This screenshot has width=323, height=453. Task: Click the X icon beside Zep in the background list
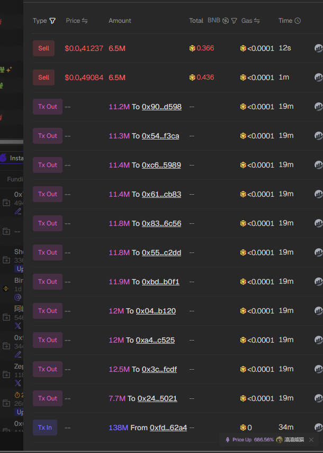click(17, 383)
